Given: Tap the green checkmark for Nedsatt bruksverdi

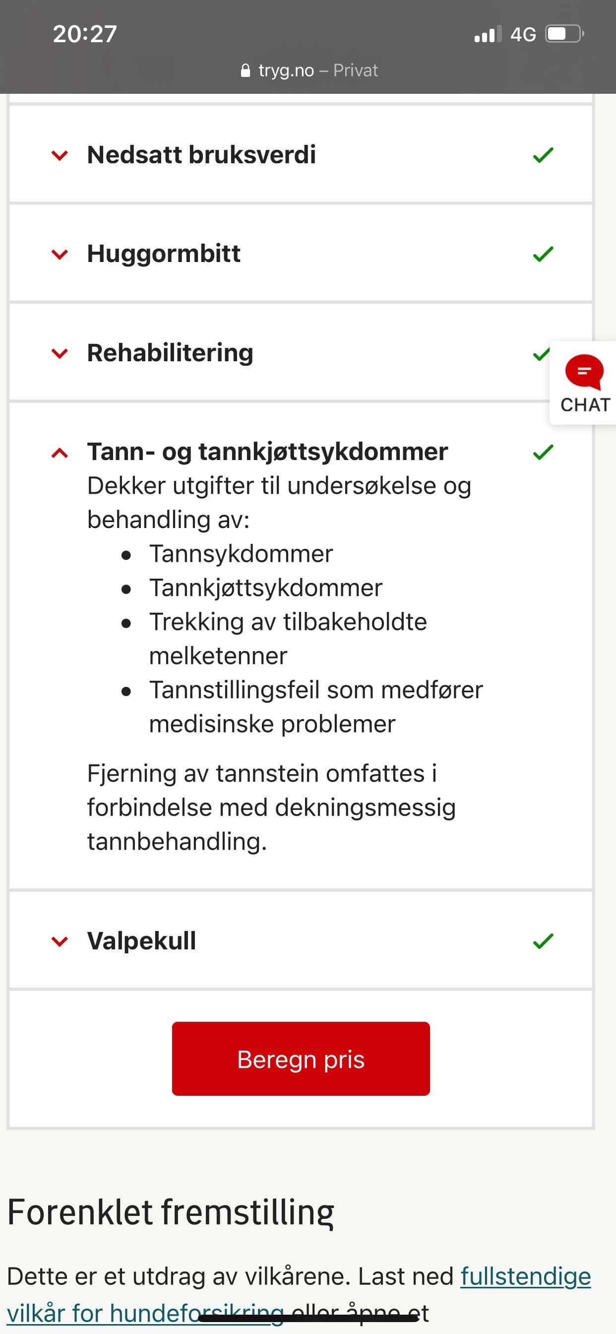Looking at the screenshot, I should [x=543, y=155].
